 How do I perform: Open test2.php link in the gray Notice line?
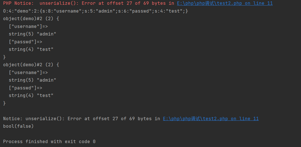[211, 119]
